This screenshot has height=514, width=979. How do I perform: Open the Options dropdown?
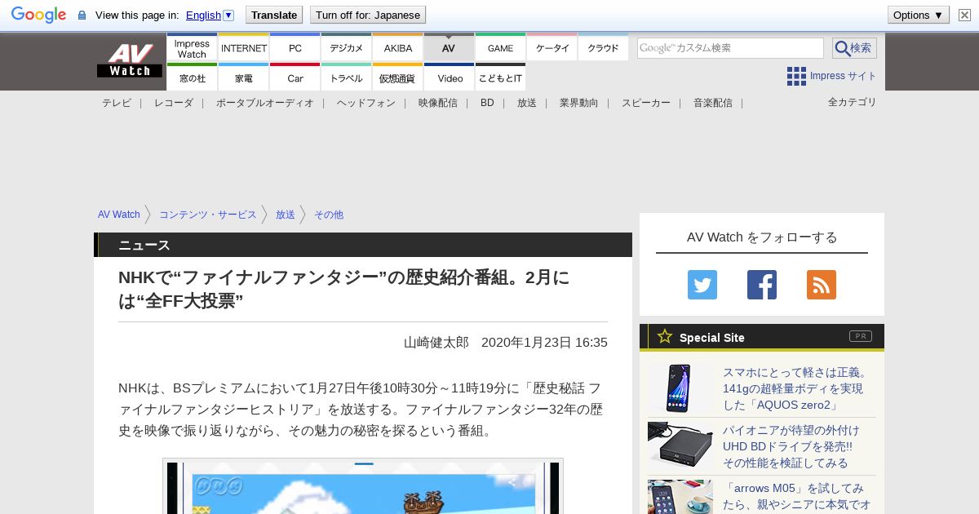pyautogui.click(x=918, y=15)
